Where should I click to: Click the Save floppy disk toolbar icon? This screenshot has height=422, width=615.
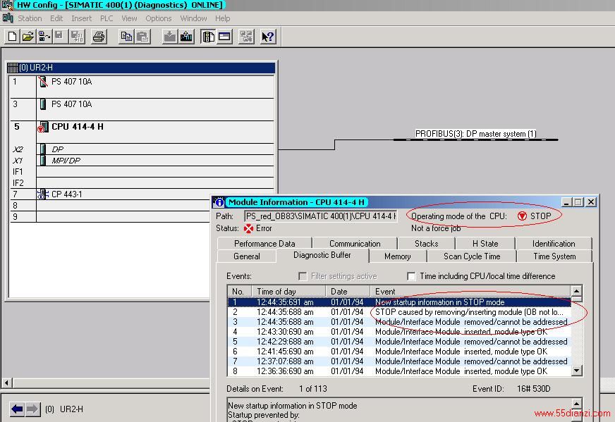(x=59, y=37)
